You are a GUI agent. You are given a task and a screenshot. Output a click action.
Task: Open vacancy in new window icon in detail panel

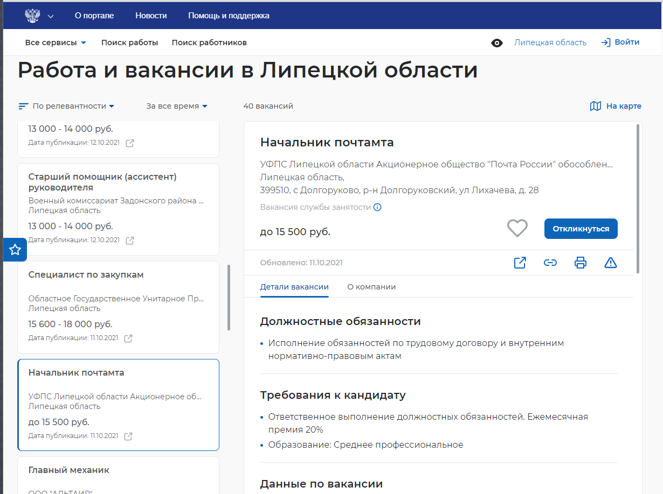coord(520,263)
